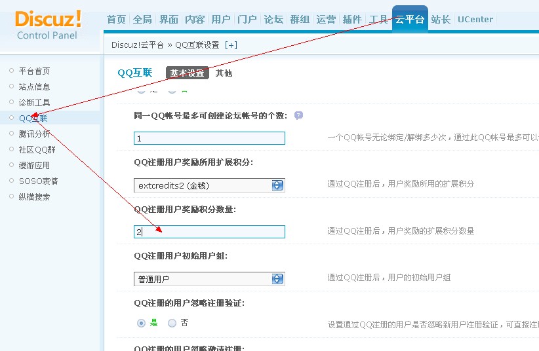
Task: Open the 内容 top menu
Action: (195, 19)
